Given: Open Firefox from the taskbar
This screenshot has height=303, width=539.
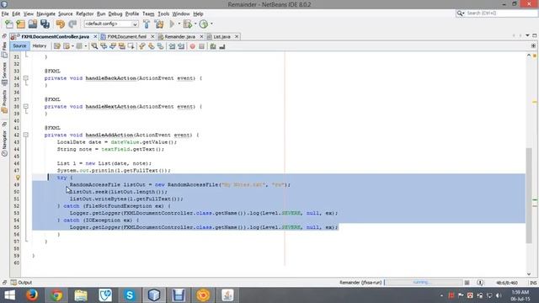Looking at the screenshot, I should [32, 295].
